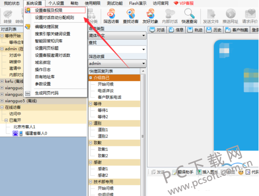Click the 插入图片 button
Image resolution: width=259 pixels, height=196 pixels.
(207, 172)
